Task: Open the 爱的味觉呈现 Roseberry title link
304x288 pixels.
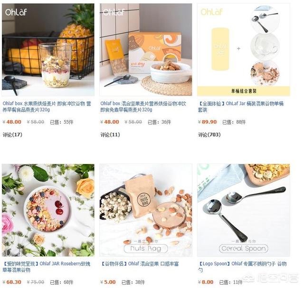Action: click(x=47, y=267)
